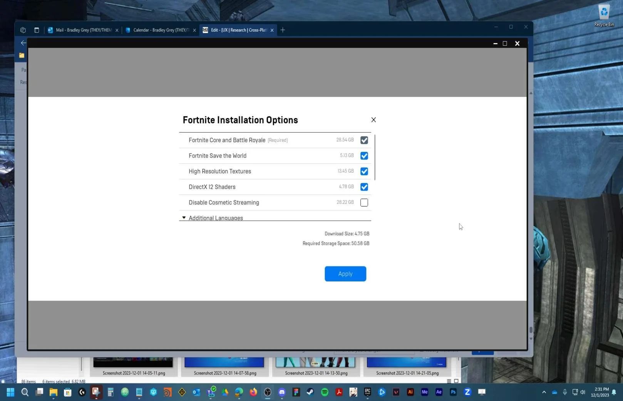Image resolution: width=623 pixels, height=401 pixels.
Task: Open Microsoft Store from taskbar
Action: pos(68,392)
